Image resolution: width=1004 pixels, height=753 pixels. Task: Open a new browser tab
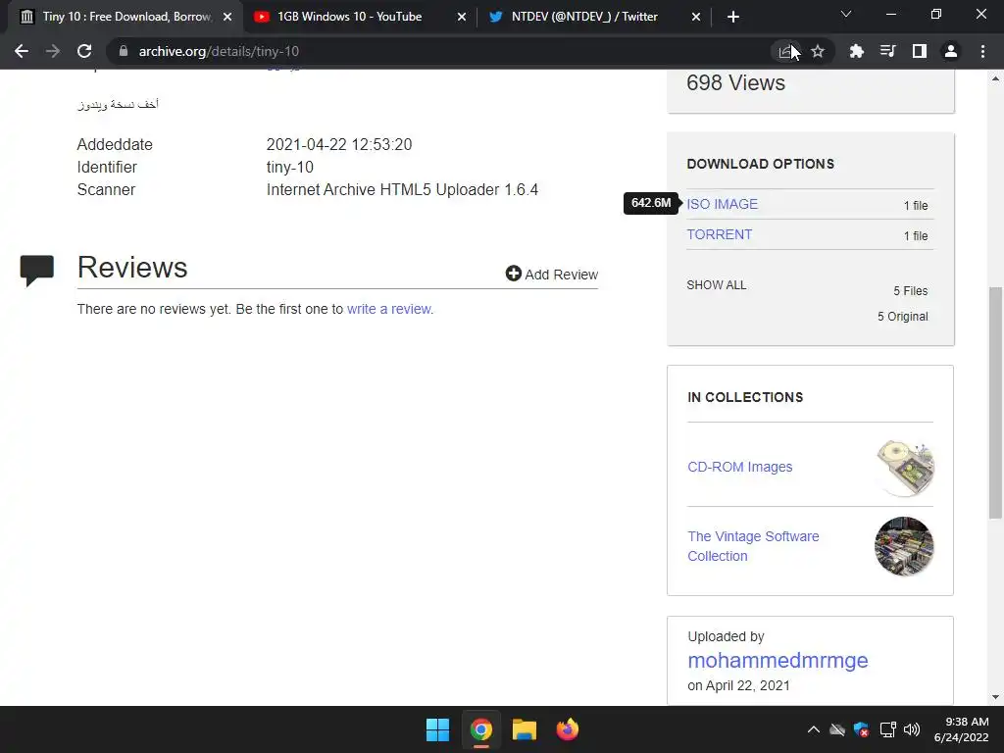coord(733,17)
